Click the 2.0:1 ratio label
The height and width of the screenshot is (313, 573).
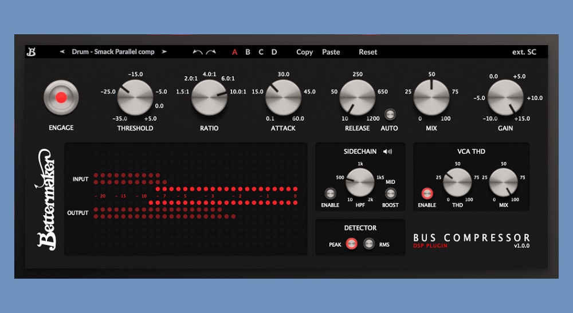pos(191,78)
